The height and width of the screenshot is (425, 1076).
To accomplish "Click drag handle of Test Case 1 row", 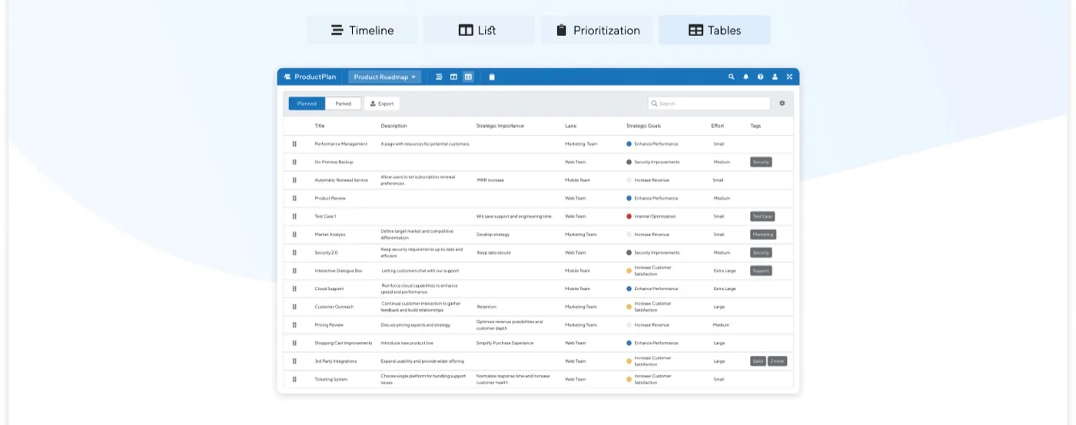I will pyautogui.click(x=294, y=216).
